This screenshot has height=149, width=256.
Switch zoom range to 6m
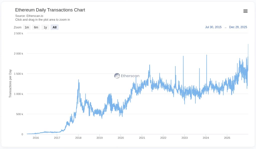(x=36, y=27)
